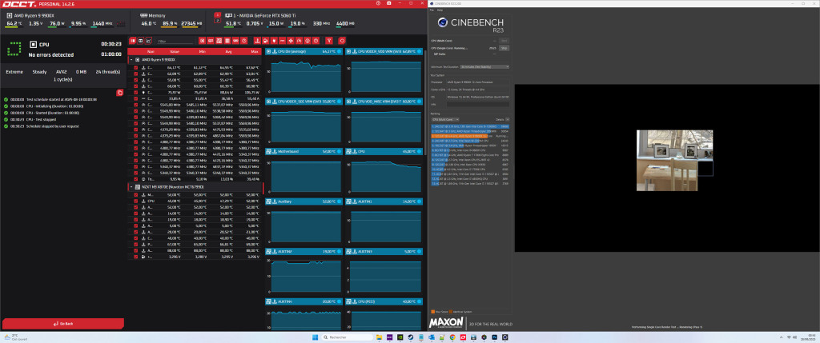Click the OCCT filter text field
The width and height of the screenshot is (820, 343).
175,42
